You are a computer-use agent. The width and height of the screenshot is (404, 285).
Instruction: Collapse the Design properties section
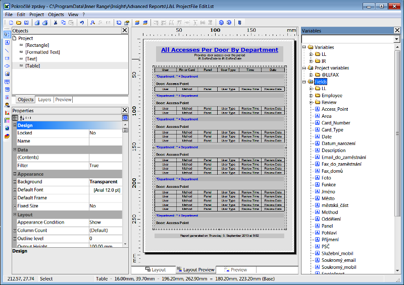click(x=15, y=125)
